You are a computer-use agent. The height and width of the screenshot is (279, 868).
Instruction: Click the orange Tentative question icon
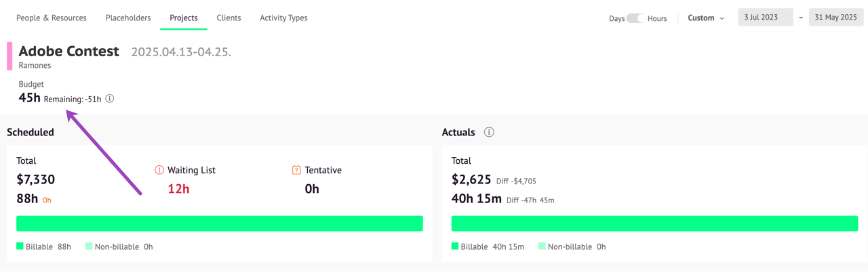coord(296,170)
